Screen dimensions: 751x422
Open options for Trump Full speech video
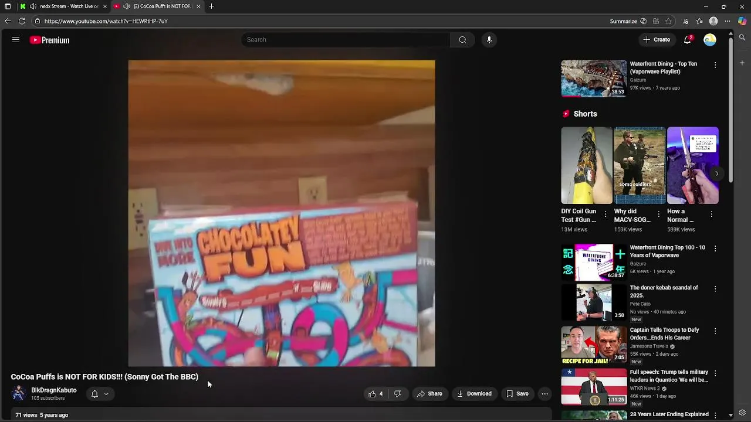(x=715, y=373)
